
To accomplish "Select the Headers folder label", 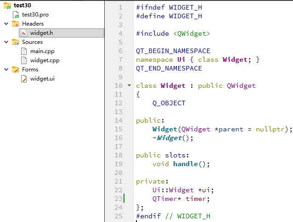I will tap(33, 24).
